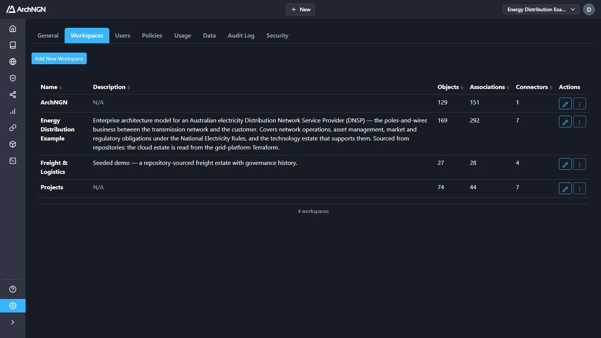
Task: Open more actions for the Projects row
Action: click(580, 189)
